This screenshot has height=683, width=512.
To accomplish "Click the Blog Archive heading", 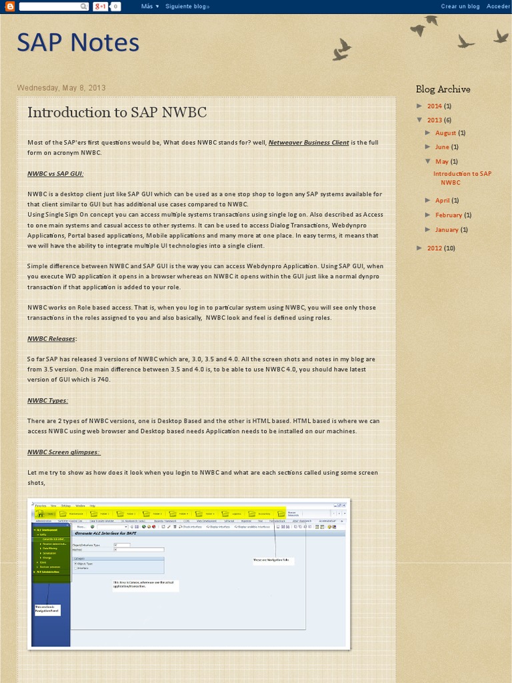I will pos(443,89).
